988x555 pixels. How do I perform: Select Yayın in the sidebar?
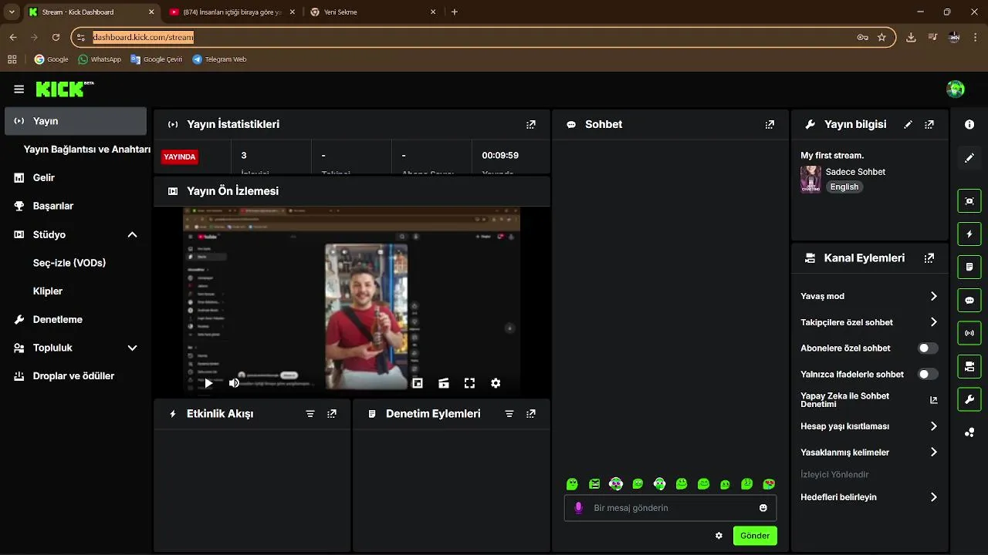pos(76,121)
